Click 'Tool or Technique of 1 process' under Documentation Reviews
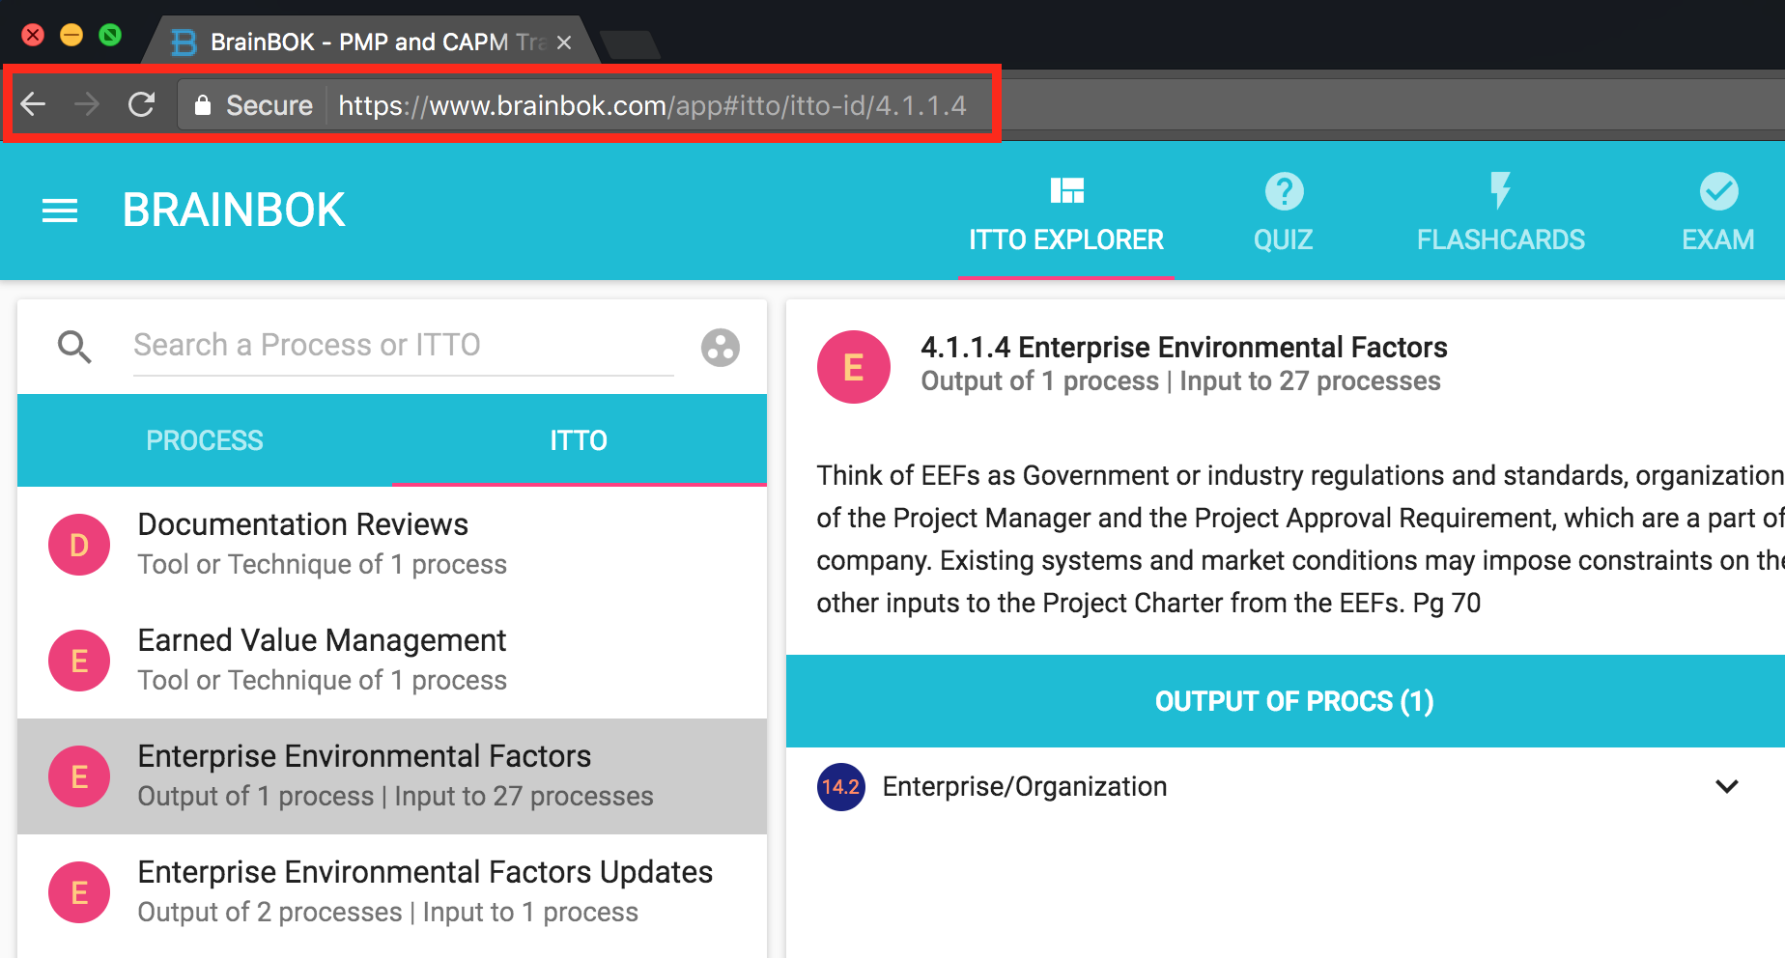The image size is (1785, 958). pos(322,564)
